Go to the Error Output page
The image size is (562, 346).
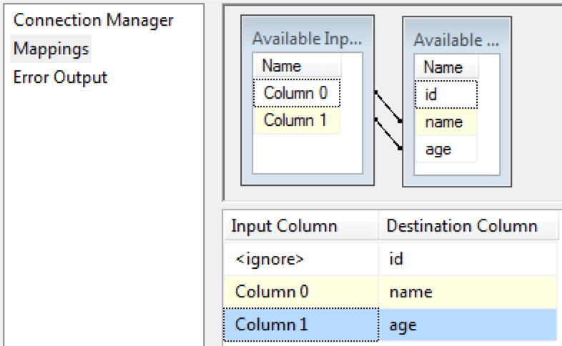pos(60,77)
